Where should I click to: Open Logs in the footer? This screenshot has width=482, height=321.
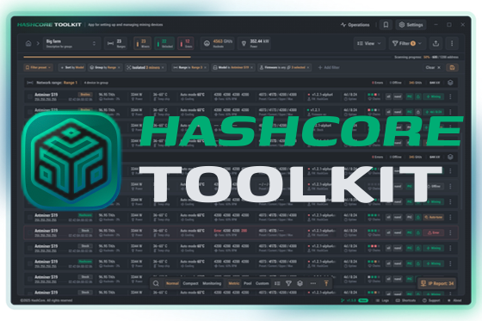382,300
